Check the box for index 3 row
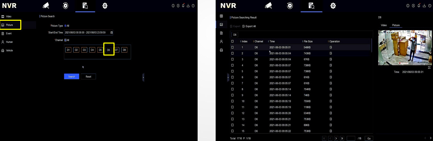This screenshot has height=141, width=433. click(x=233, y=59)
